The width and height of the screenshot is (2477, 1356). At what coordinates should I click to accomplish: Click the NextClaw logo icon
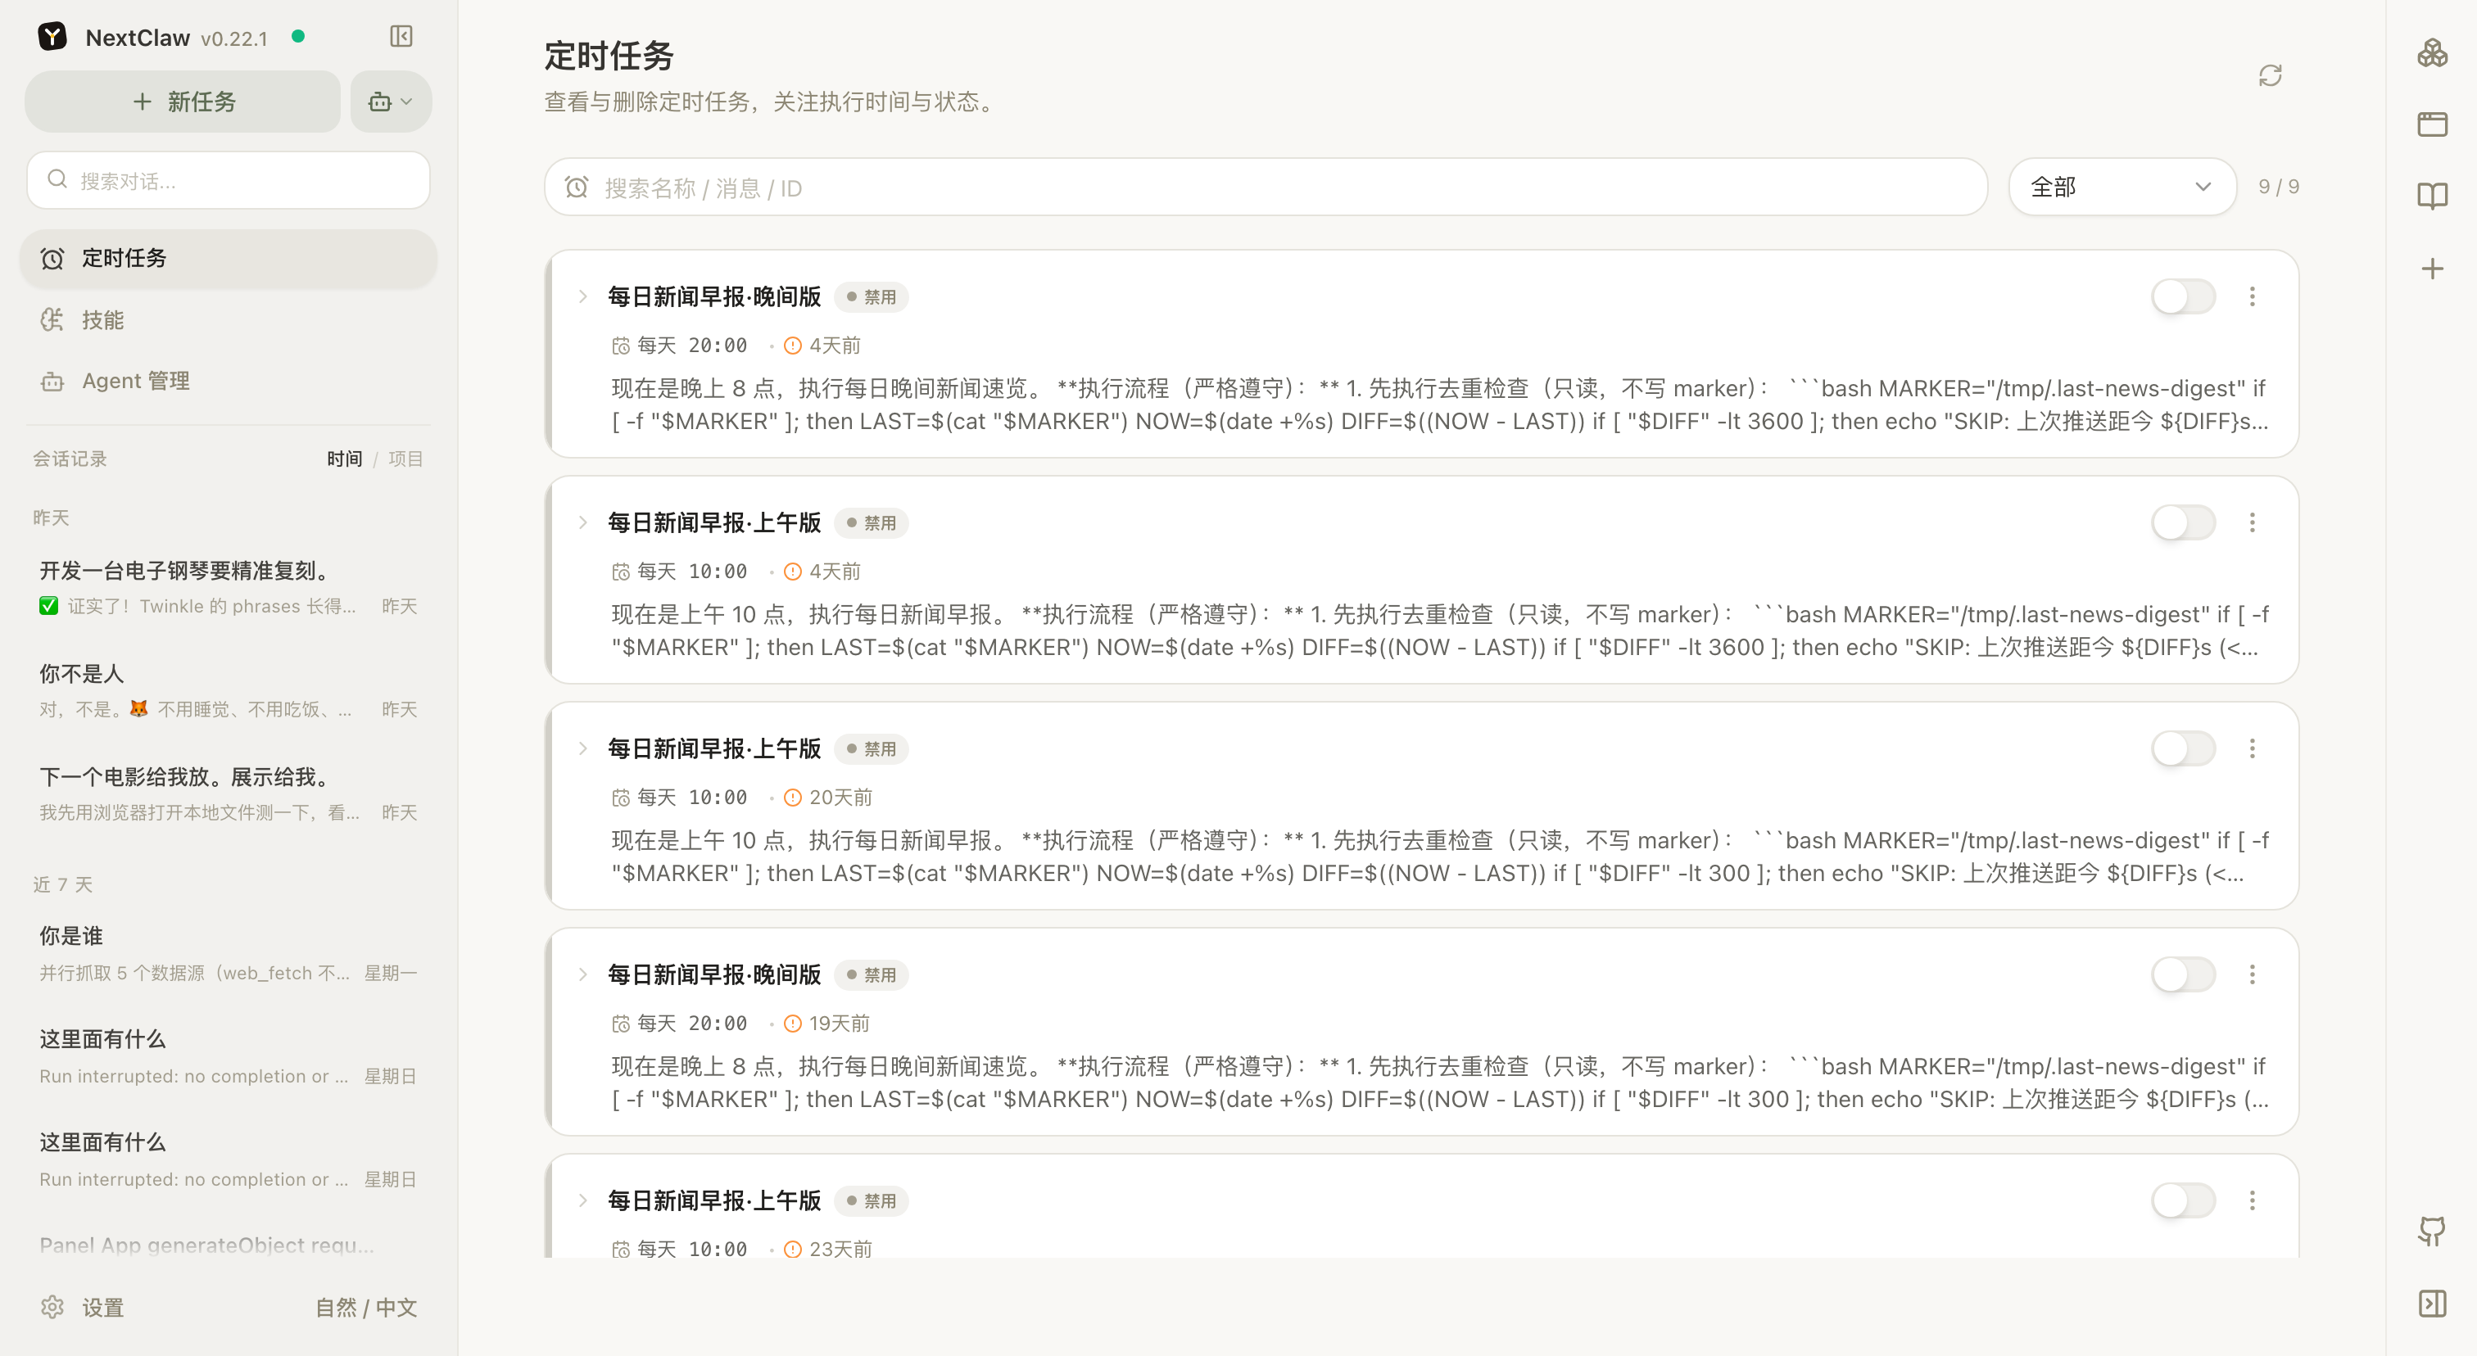coord(52,37)
